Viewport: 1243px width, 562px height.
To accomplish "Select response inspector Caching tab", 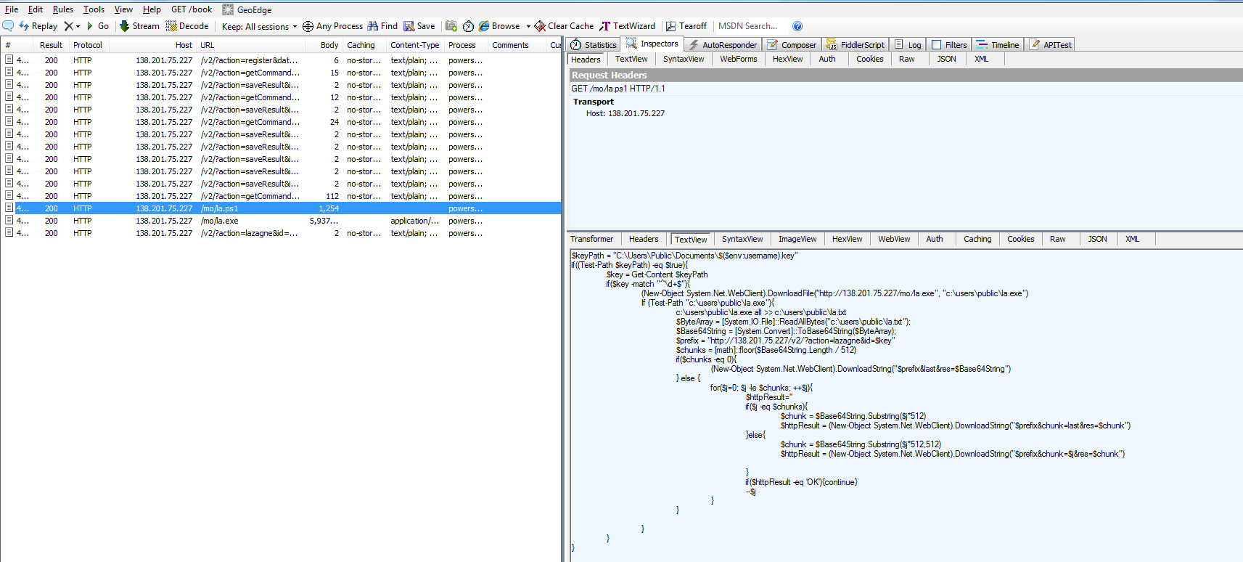I will coord(977,239).
